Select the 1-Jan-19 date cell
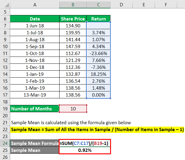Viewport: 185px width, 160px height. click(35, 74)
